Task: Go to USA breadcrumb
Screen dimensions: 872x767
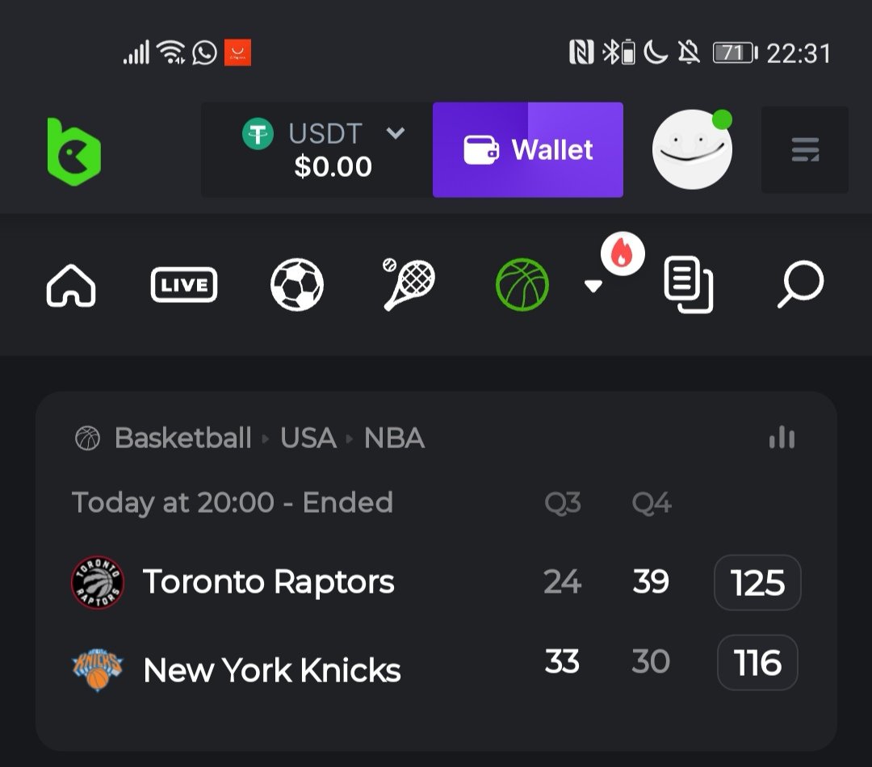Action: pos(308,438)
